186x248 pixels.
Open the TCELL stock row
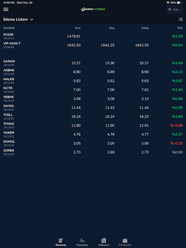pyautogui.click(x=93, y=116)
